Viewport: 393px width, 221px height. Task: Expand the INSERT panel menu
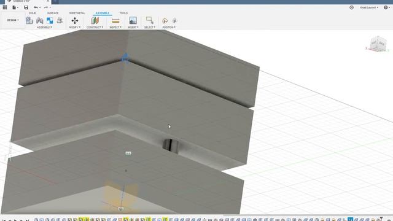coord(133,27)
